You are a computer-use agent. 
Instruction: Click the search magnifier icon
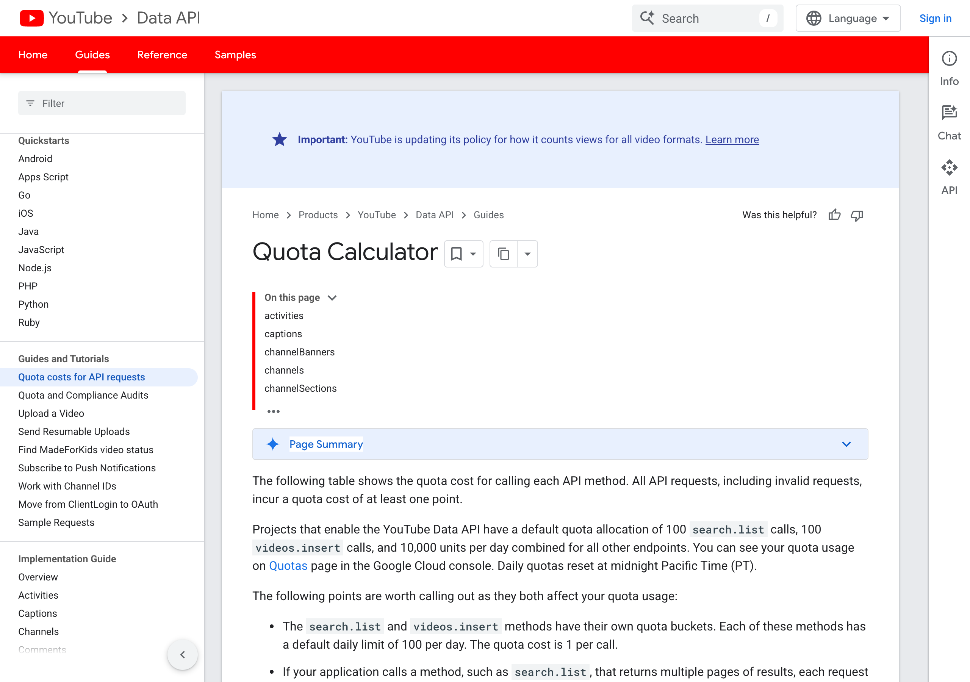647,18
